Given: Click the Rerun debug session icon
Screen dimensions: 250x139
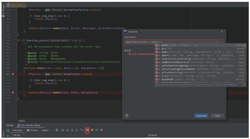Looking at the screenshot, I should [8, 130].
